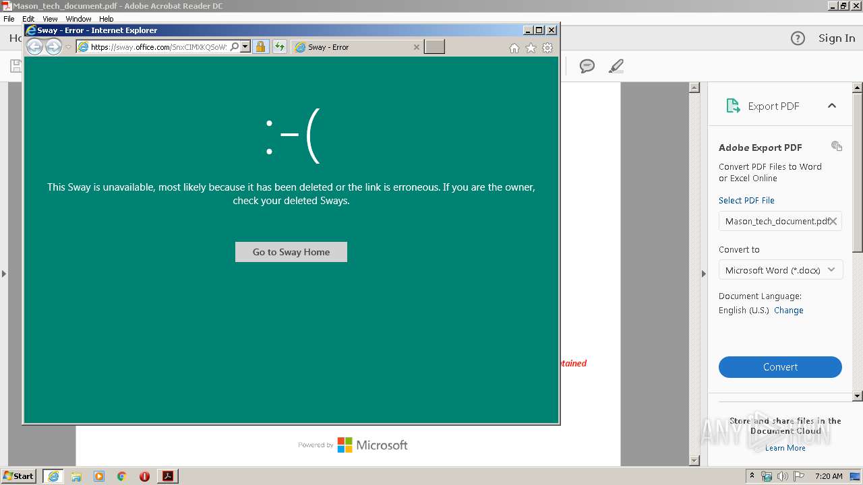This screenshot has width=863, height=485.
Task: Click document scrollbar up arrow
Action: coord(694,88)
